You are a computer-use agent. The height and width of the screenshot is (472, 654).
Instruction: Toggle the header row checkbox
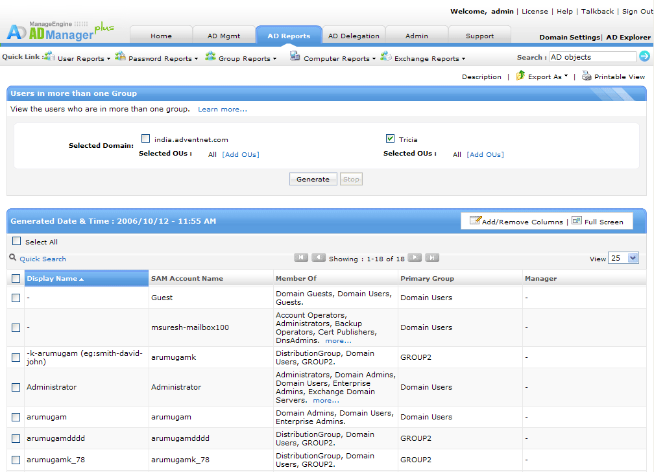coord(16,279)
